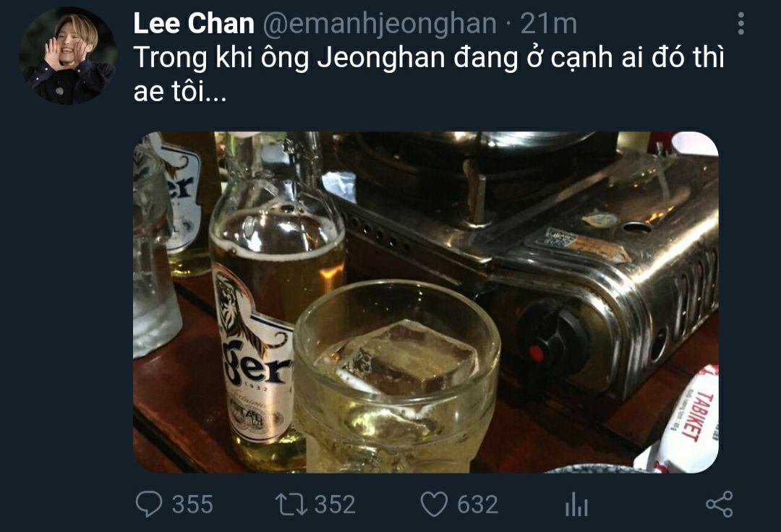Screen dimensions: 781x532
Task: Click the ice-filled glass in the photo
Action: click(396, 377)
